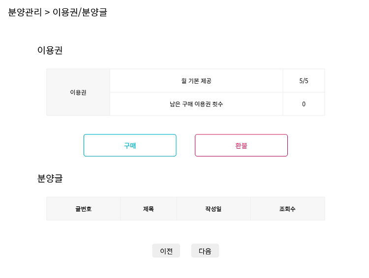Click the > breadcrumb separator

[x=47, y=12]
